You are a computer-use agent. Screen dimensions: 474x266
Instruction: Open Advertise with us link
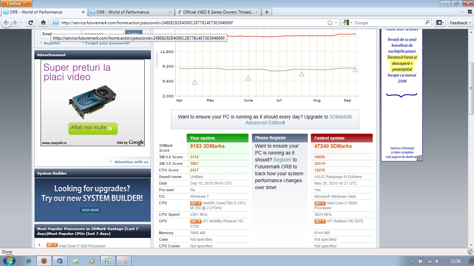(132, 162)
